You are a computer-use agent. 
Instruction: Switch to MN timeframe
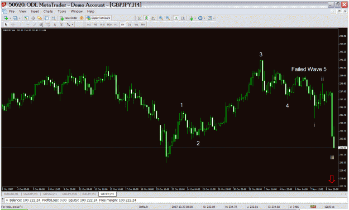coord(143,25)
